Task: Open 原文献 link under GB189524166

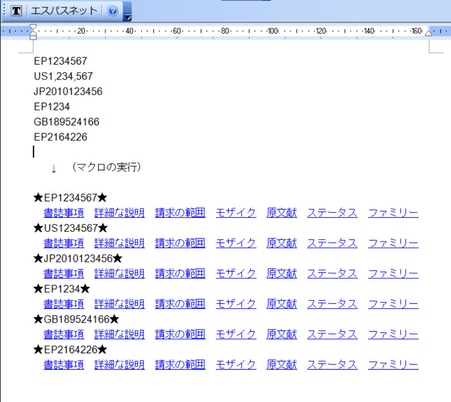Action: (x=281, y=335)
